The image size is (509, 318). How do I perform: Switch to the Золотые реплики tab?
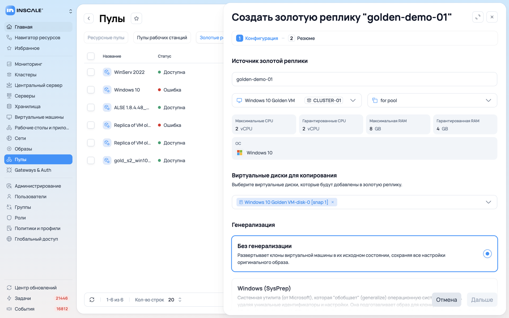pyautogui.click(x=210, y=38)
